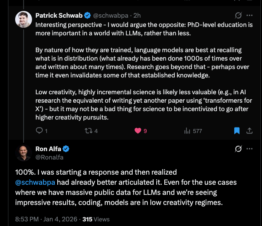The image size is (262, 226).
Task: Reply to Patrick Schwab's tweet
Action: pyautogui.click(x=40, y=131)
